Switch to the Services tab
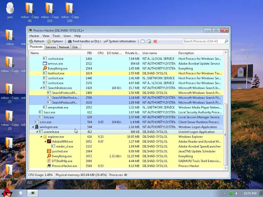Image resolution: width=263 pixels, height=197 pixels. coord(51,47)
